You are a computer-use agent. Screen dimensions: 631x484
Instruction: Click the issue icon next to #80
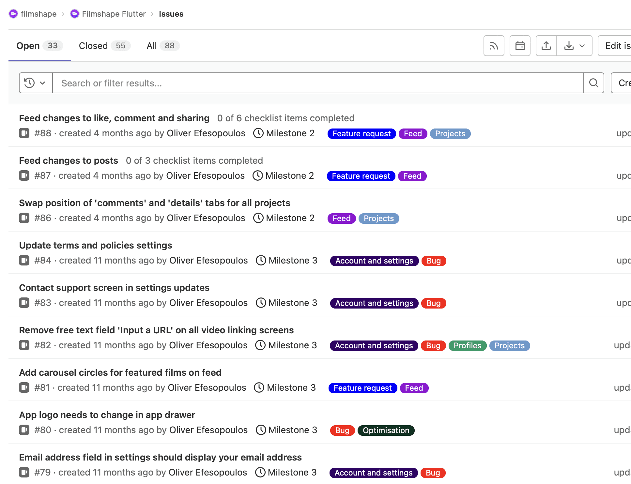point(24,430)
